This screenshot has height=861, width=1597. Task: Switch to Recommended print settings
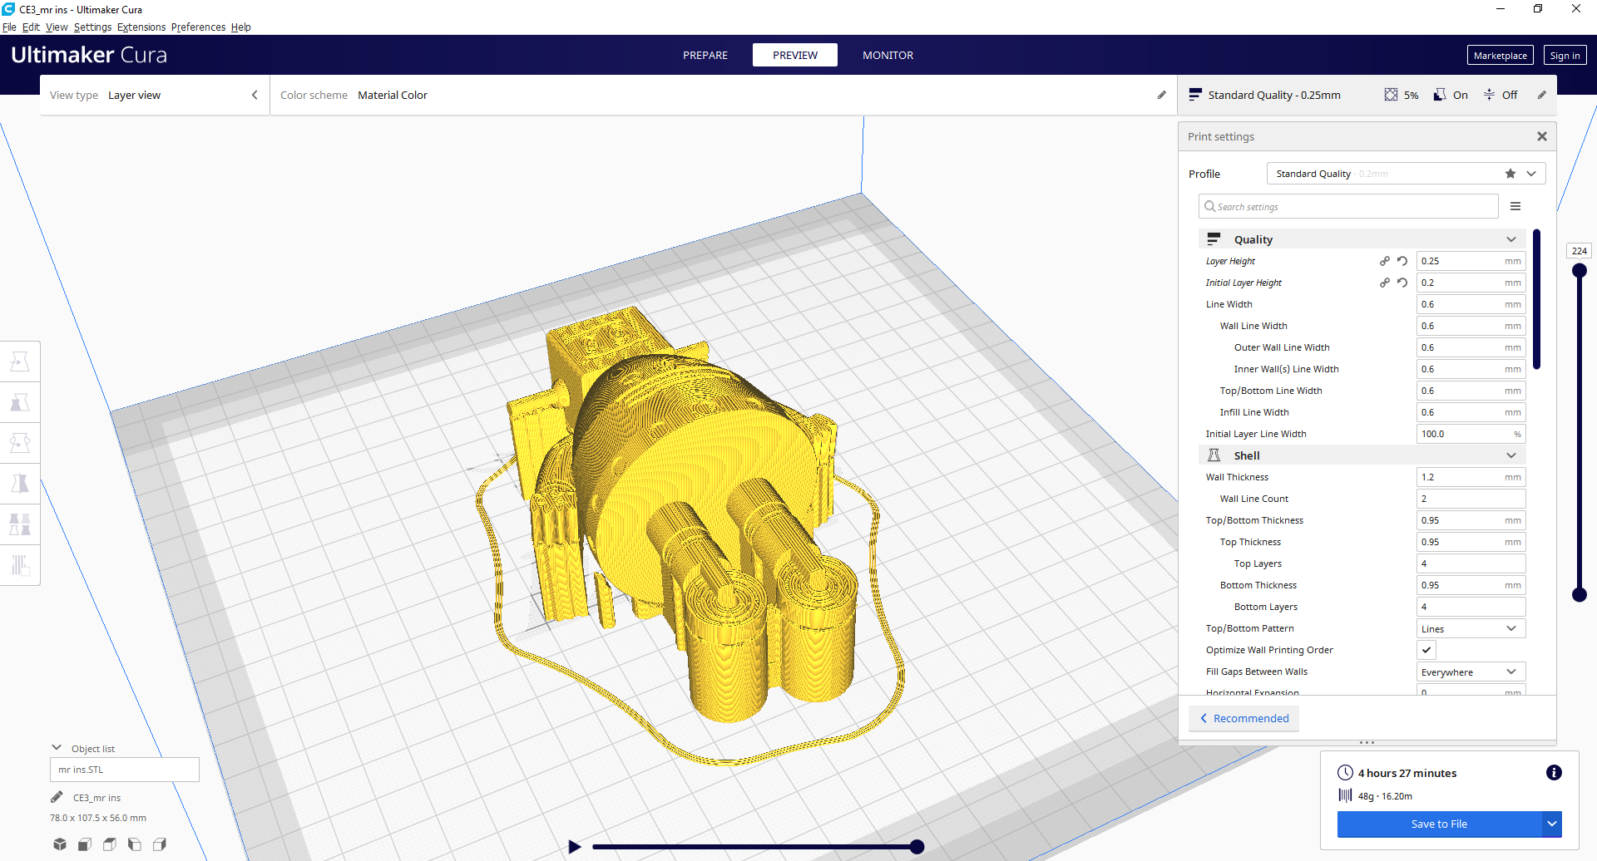tap(1244, 718)
